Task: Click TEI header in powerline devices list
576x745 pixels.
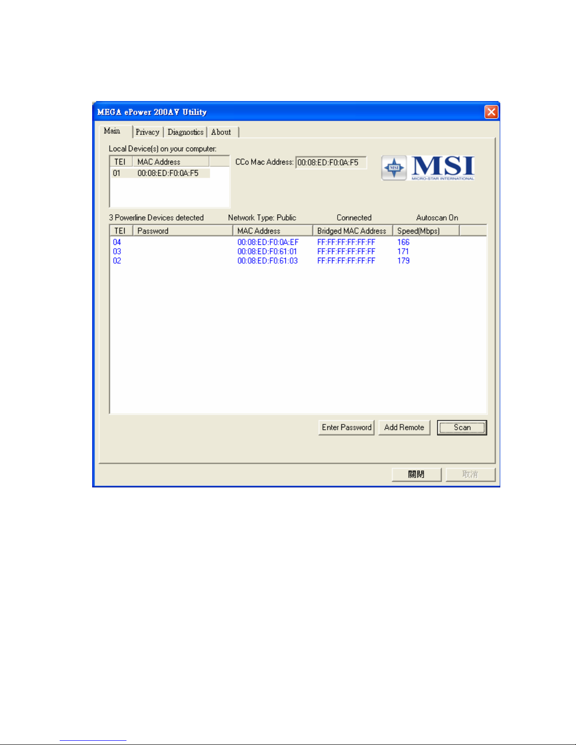Action: (x=121, y=231)
